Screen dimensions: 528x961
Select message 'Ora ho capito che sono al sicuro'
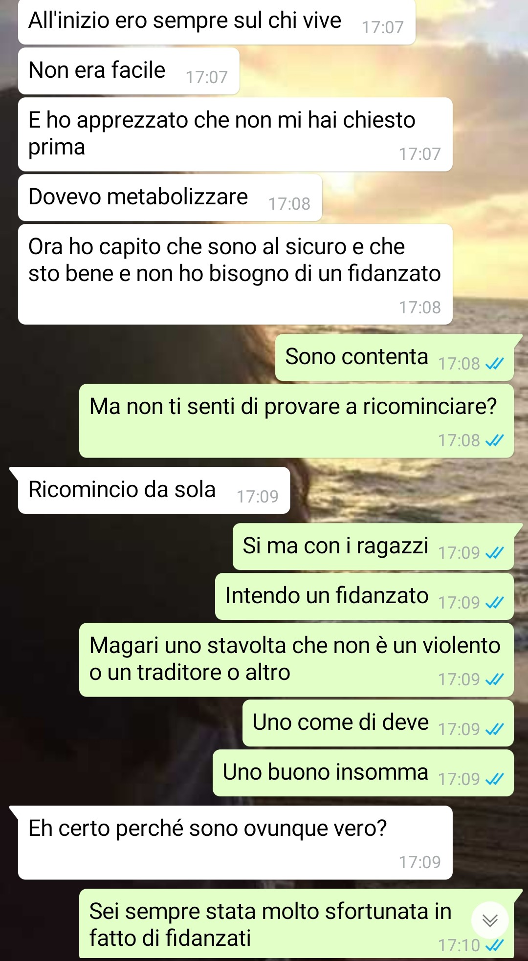point(235,274)
